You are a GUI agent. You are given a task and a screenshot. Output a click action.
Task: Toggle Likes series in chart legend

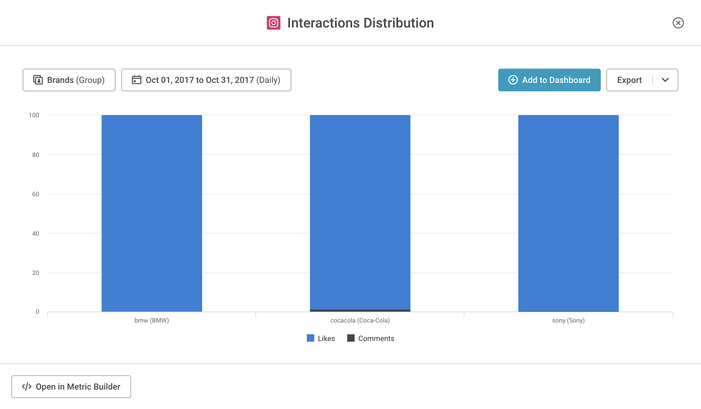point(321,338)
